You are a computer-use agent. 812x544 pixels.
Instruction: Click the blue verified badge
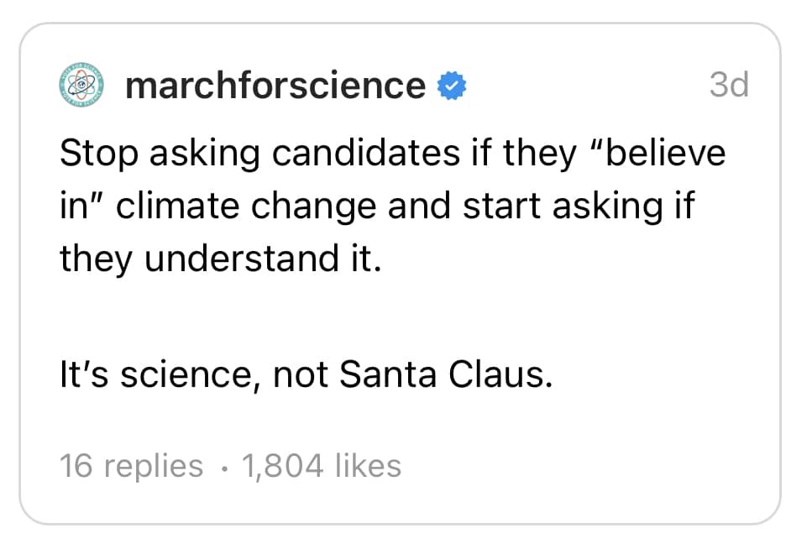(453, 86)
